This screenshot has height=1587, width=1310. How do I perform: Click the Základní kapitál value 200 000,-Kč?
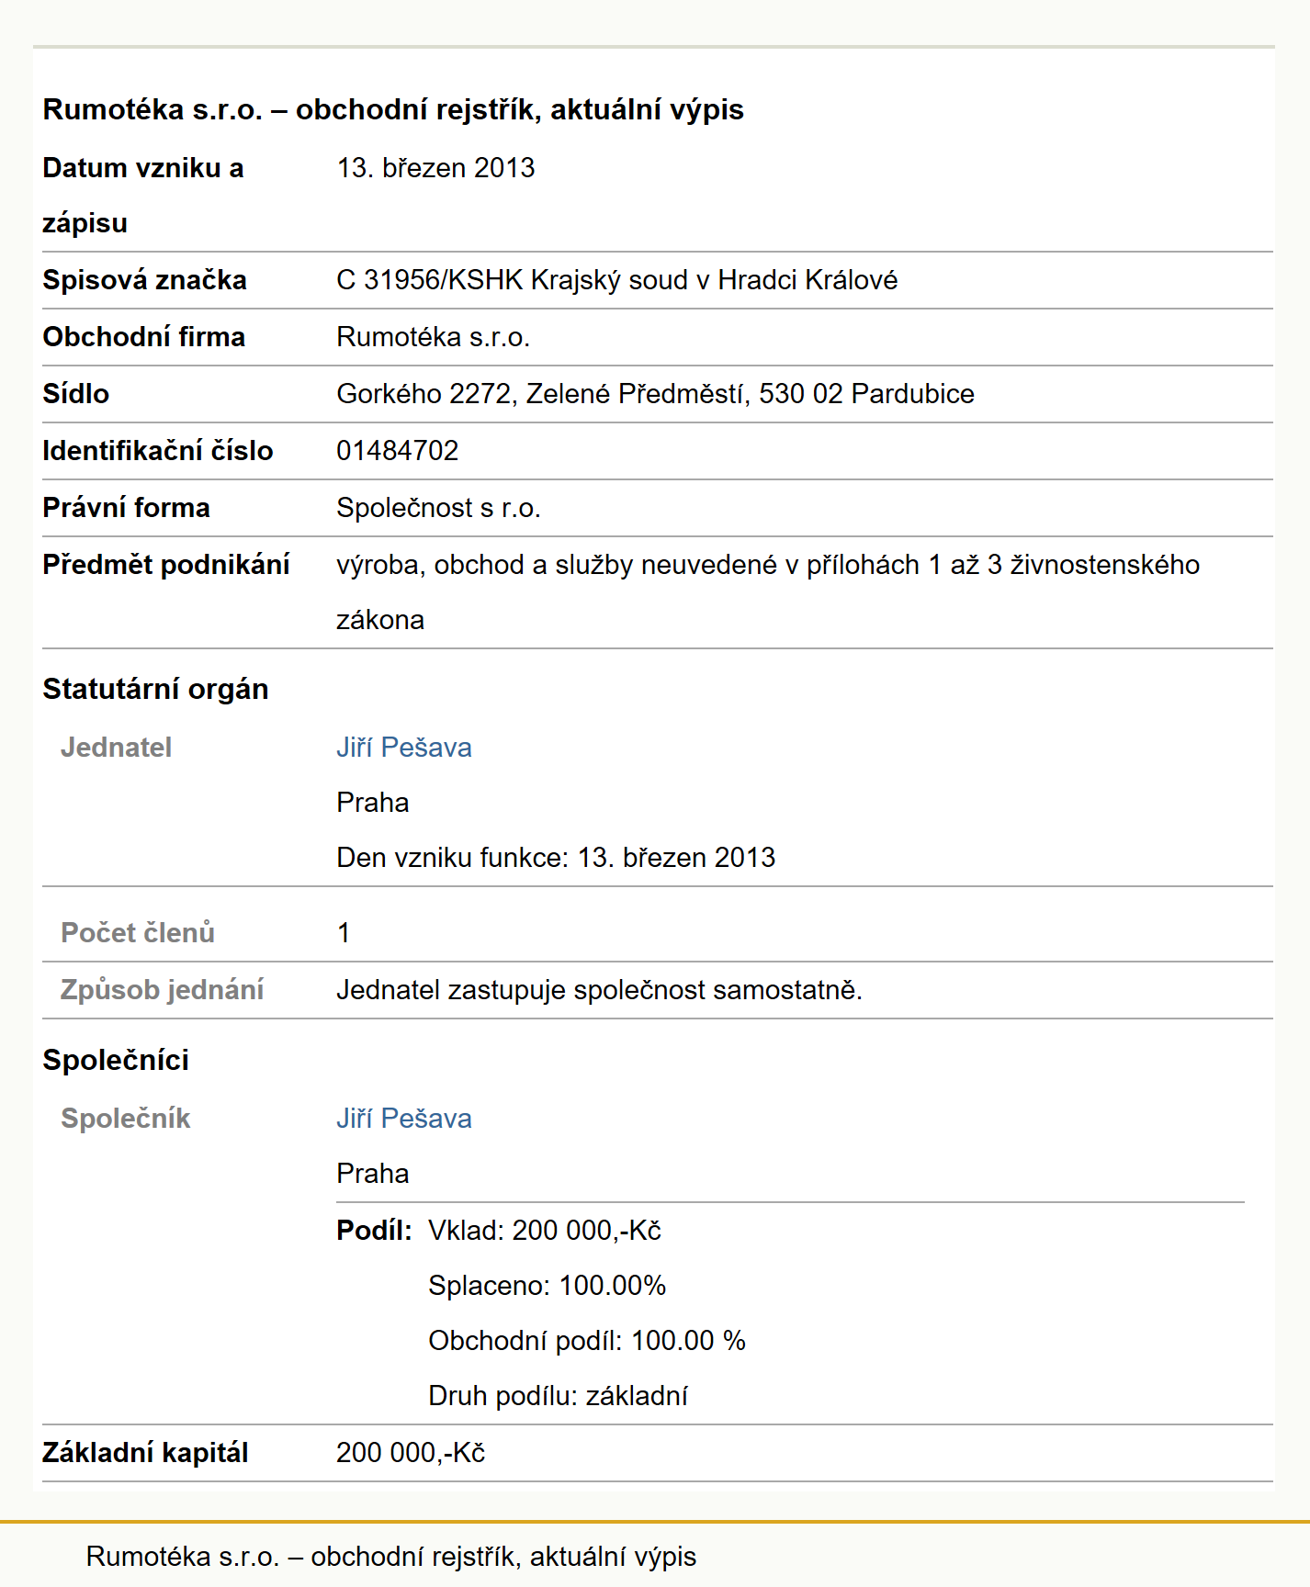pos(411,1452)
